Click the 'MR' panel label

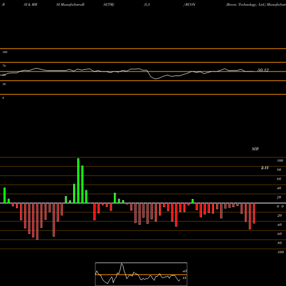(255, 149)
